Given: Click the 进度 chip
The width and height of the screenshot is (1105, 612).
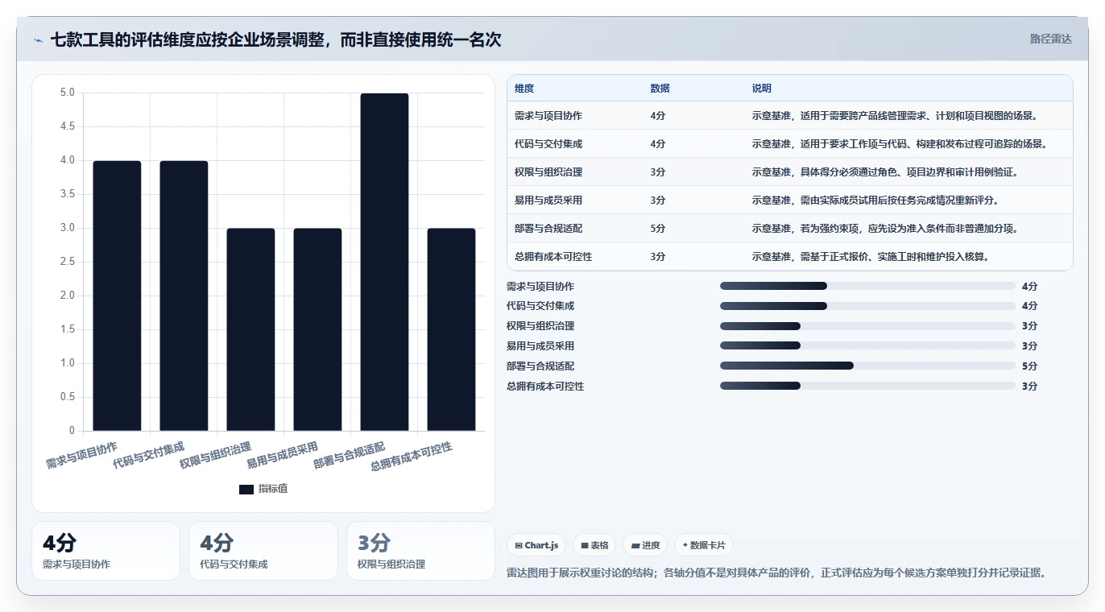Looking at the screenshot, I should 646,545.
